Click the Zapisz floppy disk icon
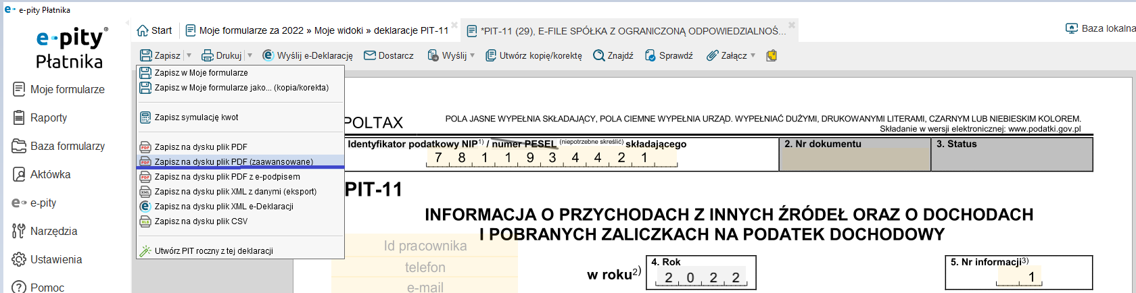The image size is (1136, 293). 146,55
